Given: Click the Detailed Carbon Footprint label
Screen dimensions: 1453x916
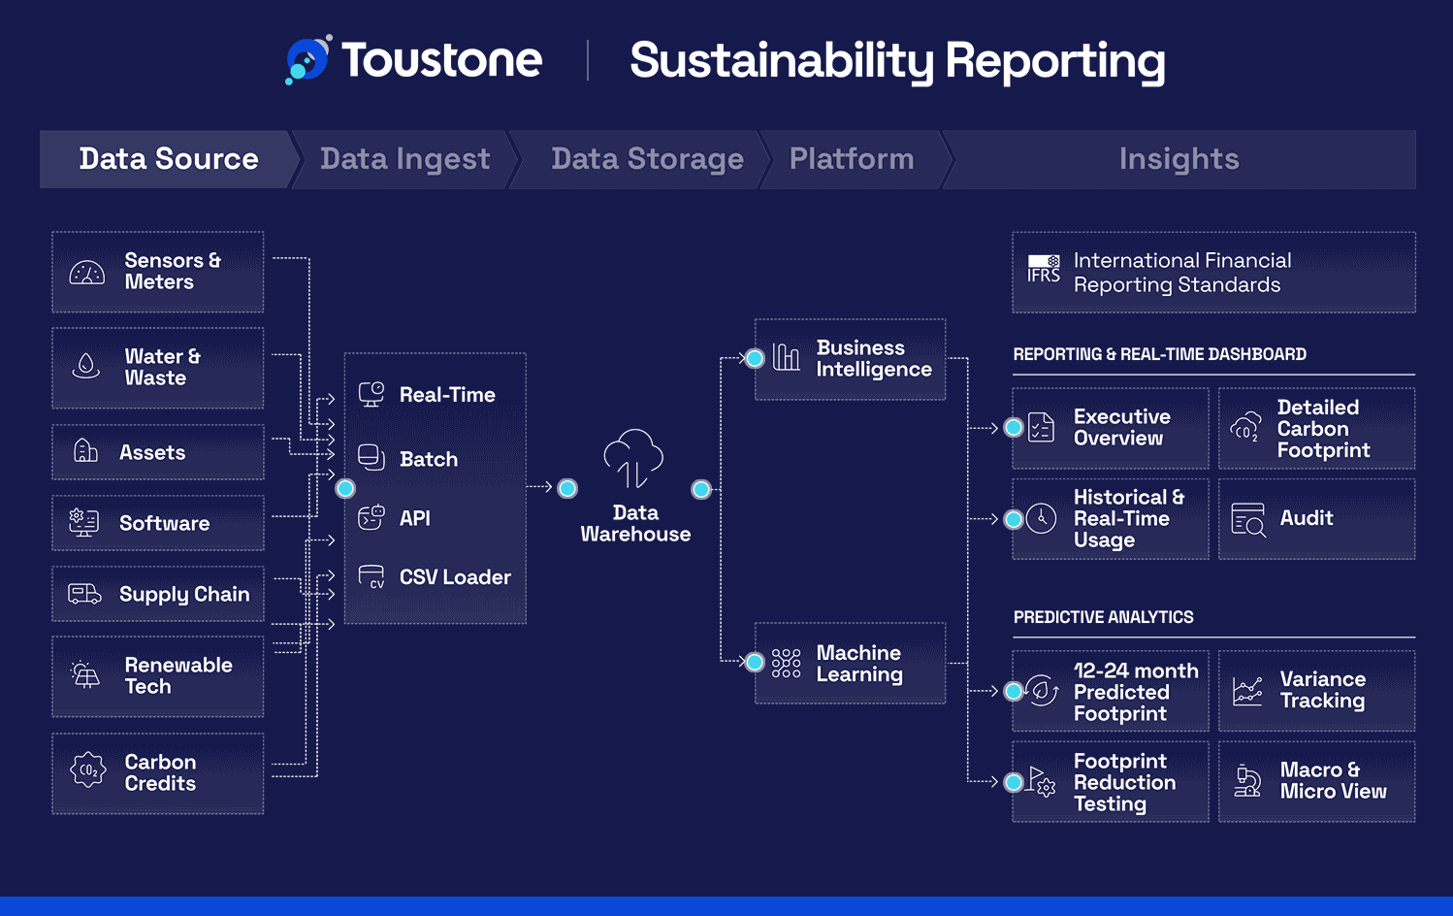Looking at the screenshot, I should (x=1323, y=429).
